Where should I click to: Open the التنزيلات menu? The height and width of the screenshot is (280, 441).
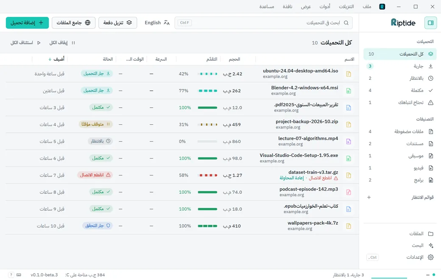point(346,6)
